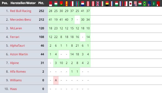This screenshot has height=93, width=162.
Task: Select the Haas team link
Action: click(x=13, y=89)
